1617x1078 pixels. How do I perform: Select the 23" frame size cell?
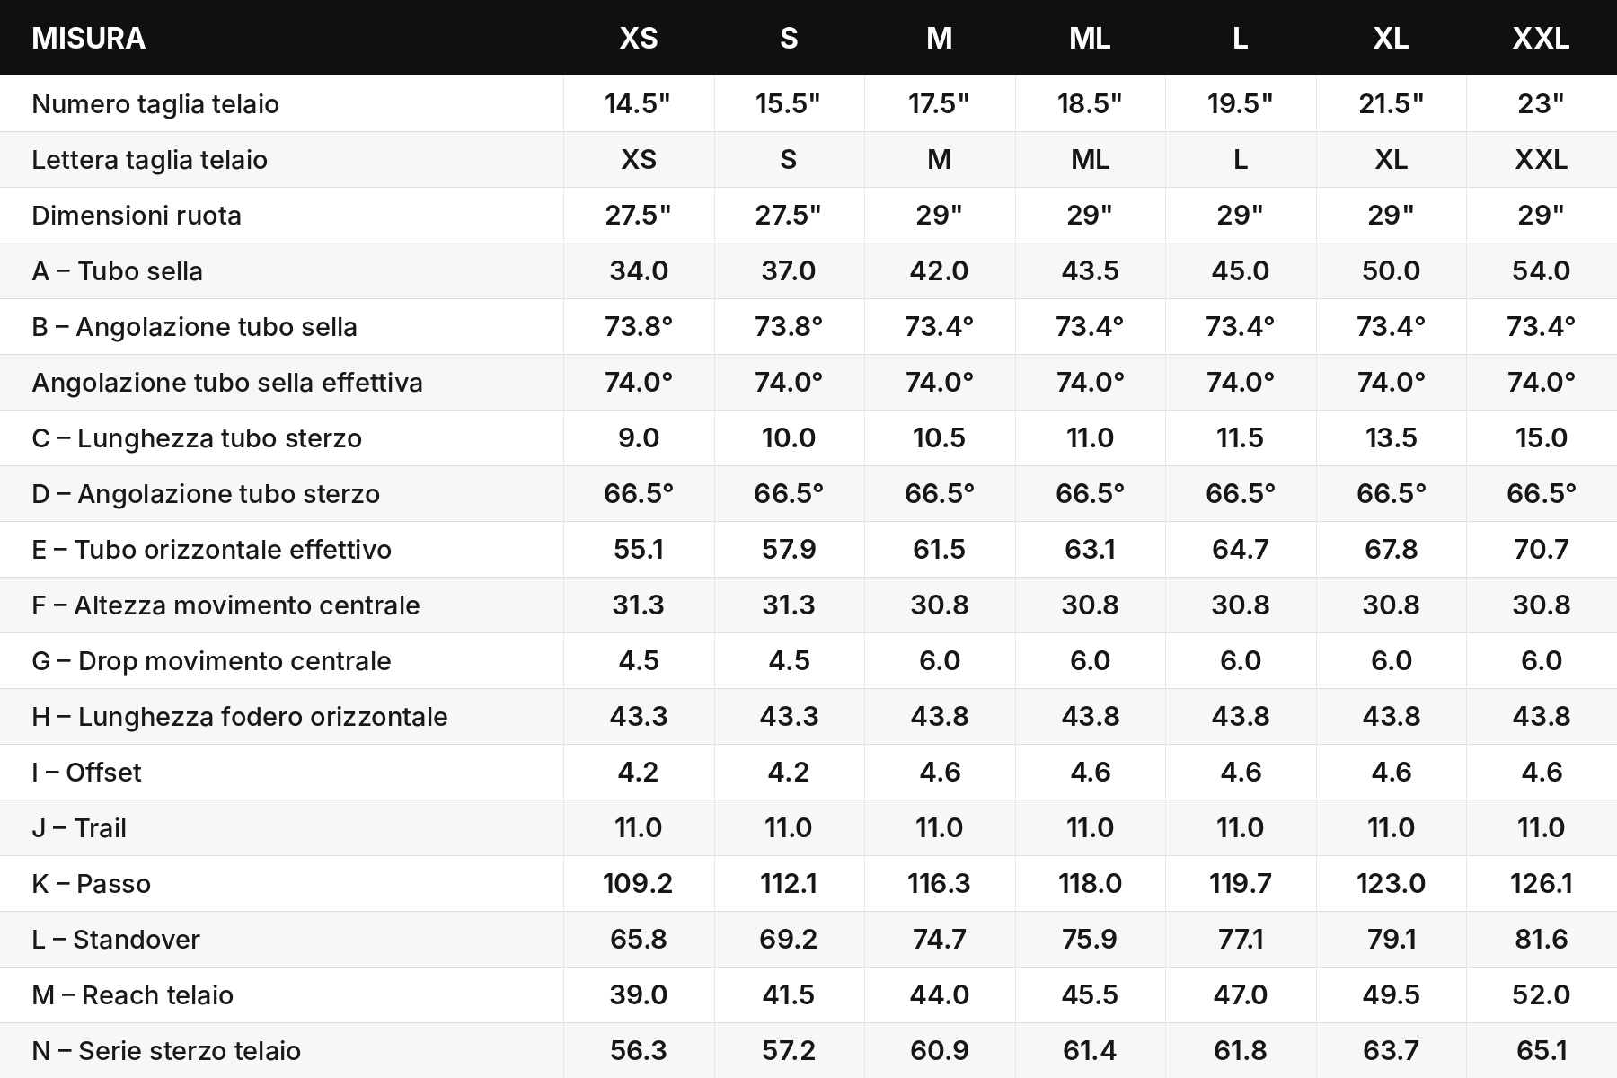tap(1542, 104)
